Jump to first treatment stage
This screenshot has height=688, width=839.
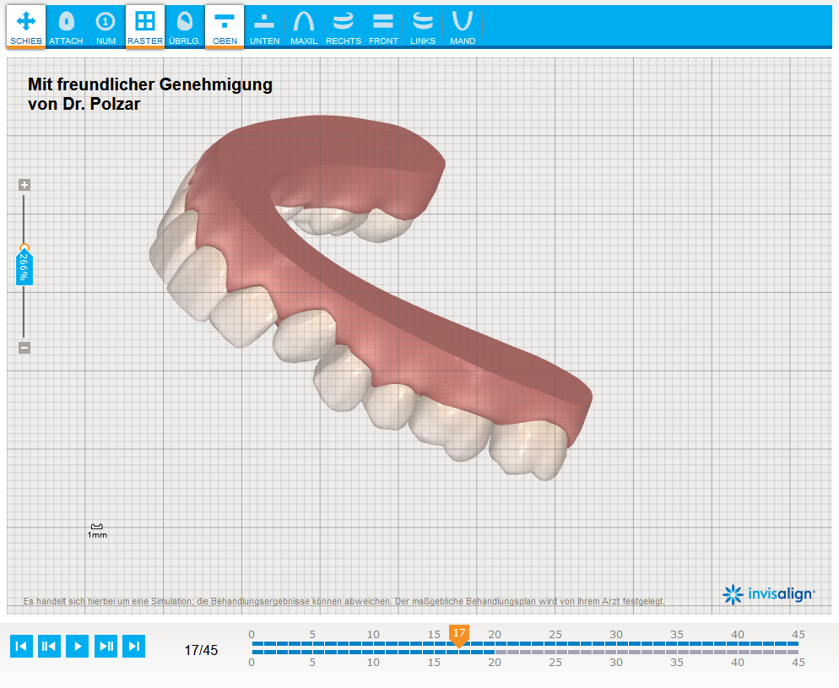(21, 647)
